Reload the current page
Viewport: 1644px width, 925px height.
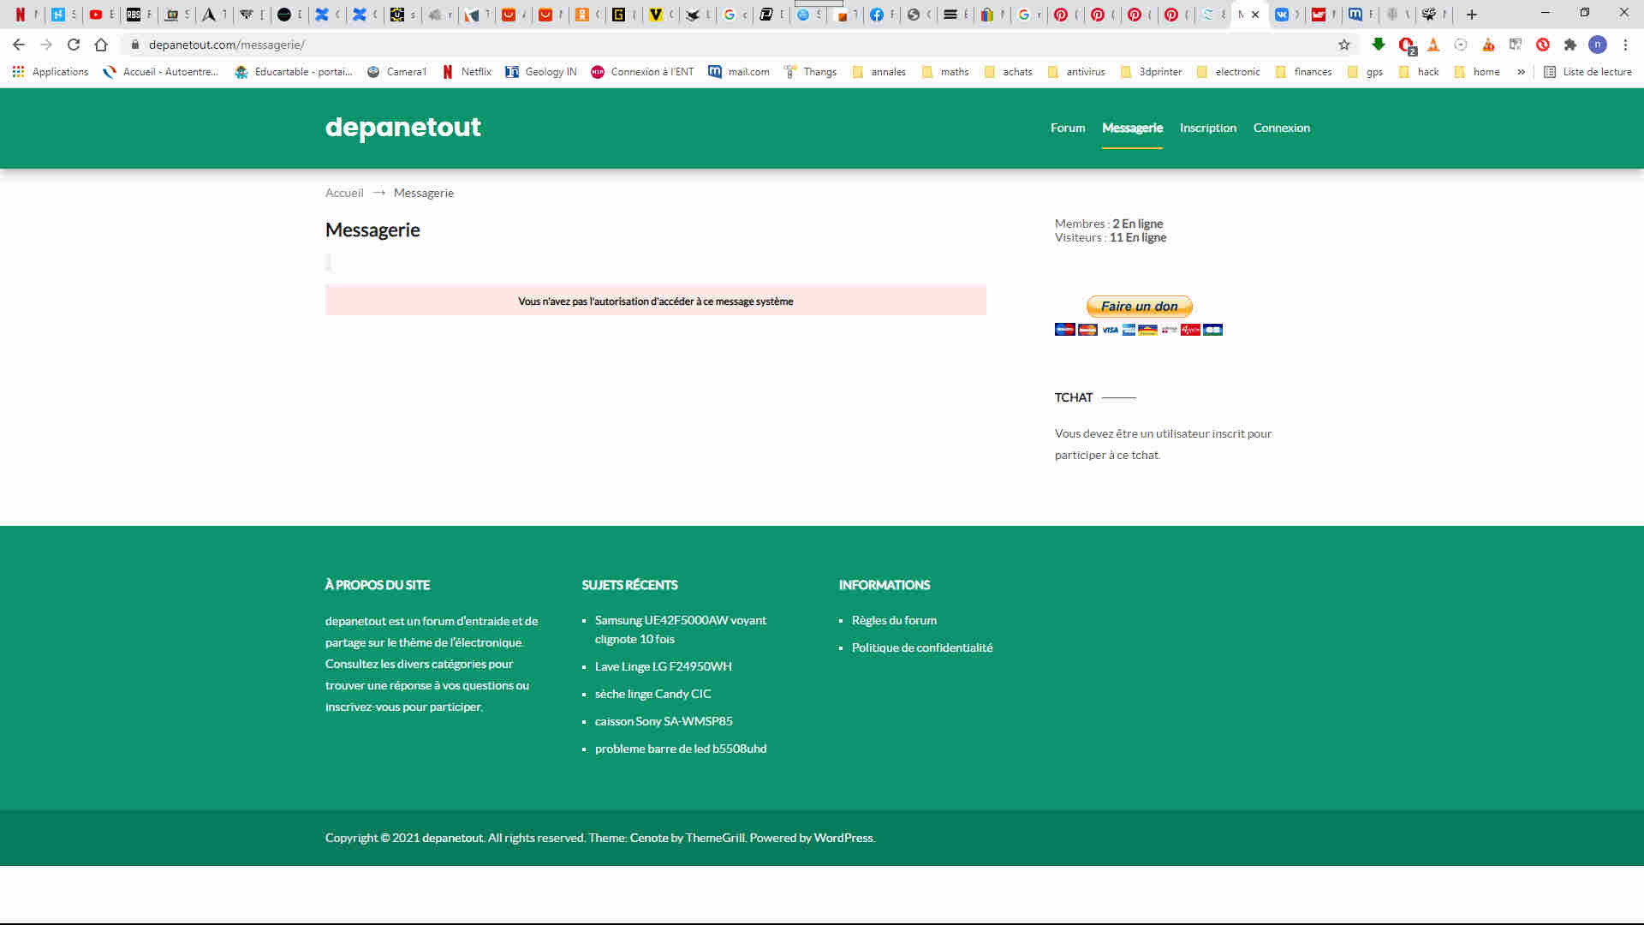(x=74, y=45)
